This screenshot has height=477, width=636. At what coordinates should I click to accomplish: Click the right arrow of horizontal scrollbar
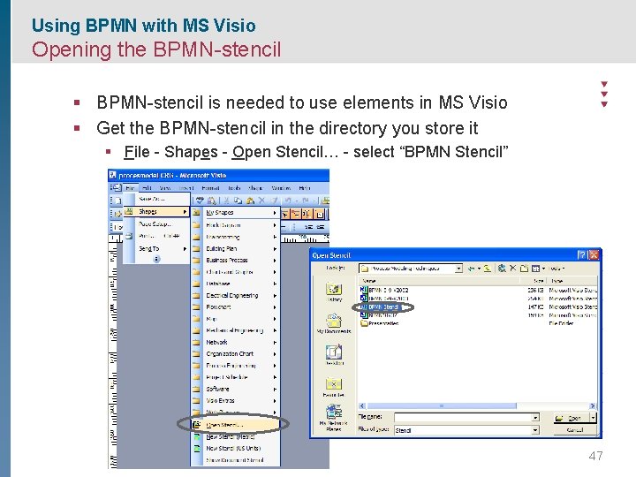593,405
